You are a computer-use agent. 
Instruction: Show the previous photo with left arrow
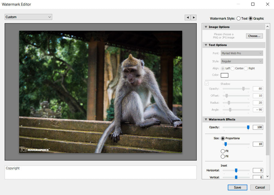188,17
